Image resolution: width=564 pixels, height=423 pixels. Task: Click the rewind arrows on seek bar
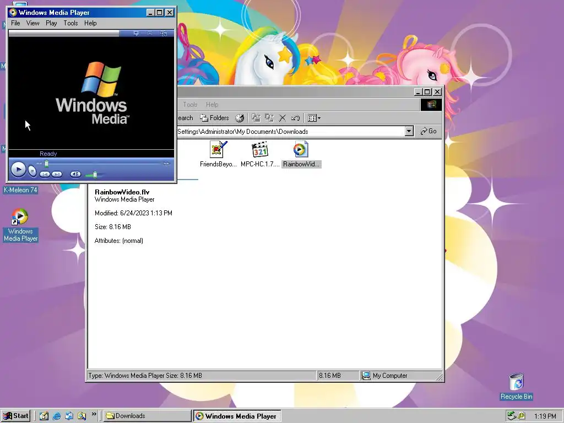pos(40,164)
